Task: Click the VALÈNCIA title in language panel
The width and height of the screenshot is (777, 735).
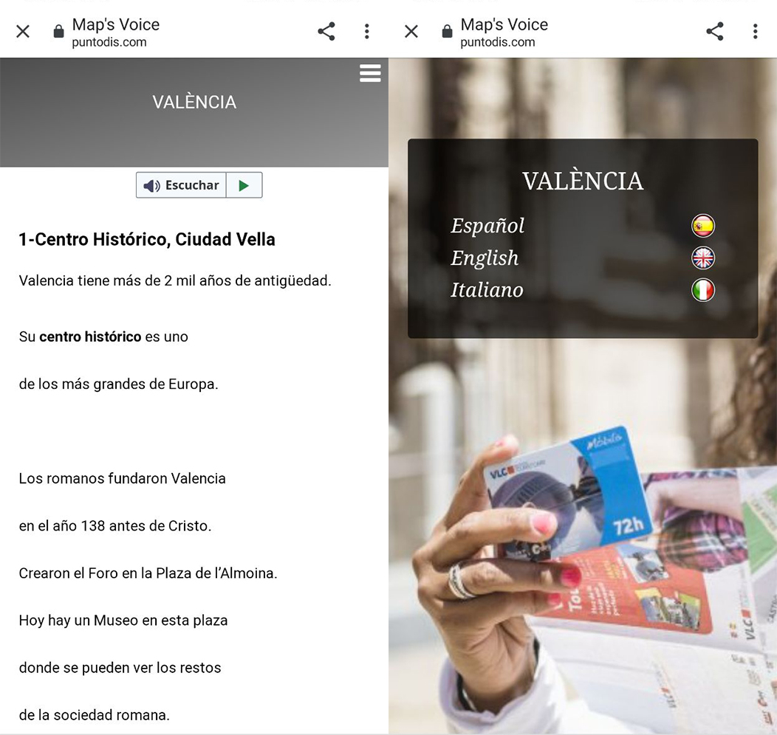Action: 583,181
